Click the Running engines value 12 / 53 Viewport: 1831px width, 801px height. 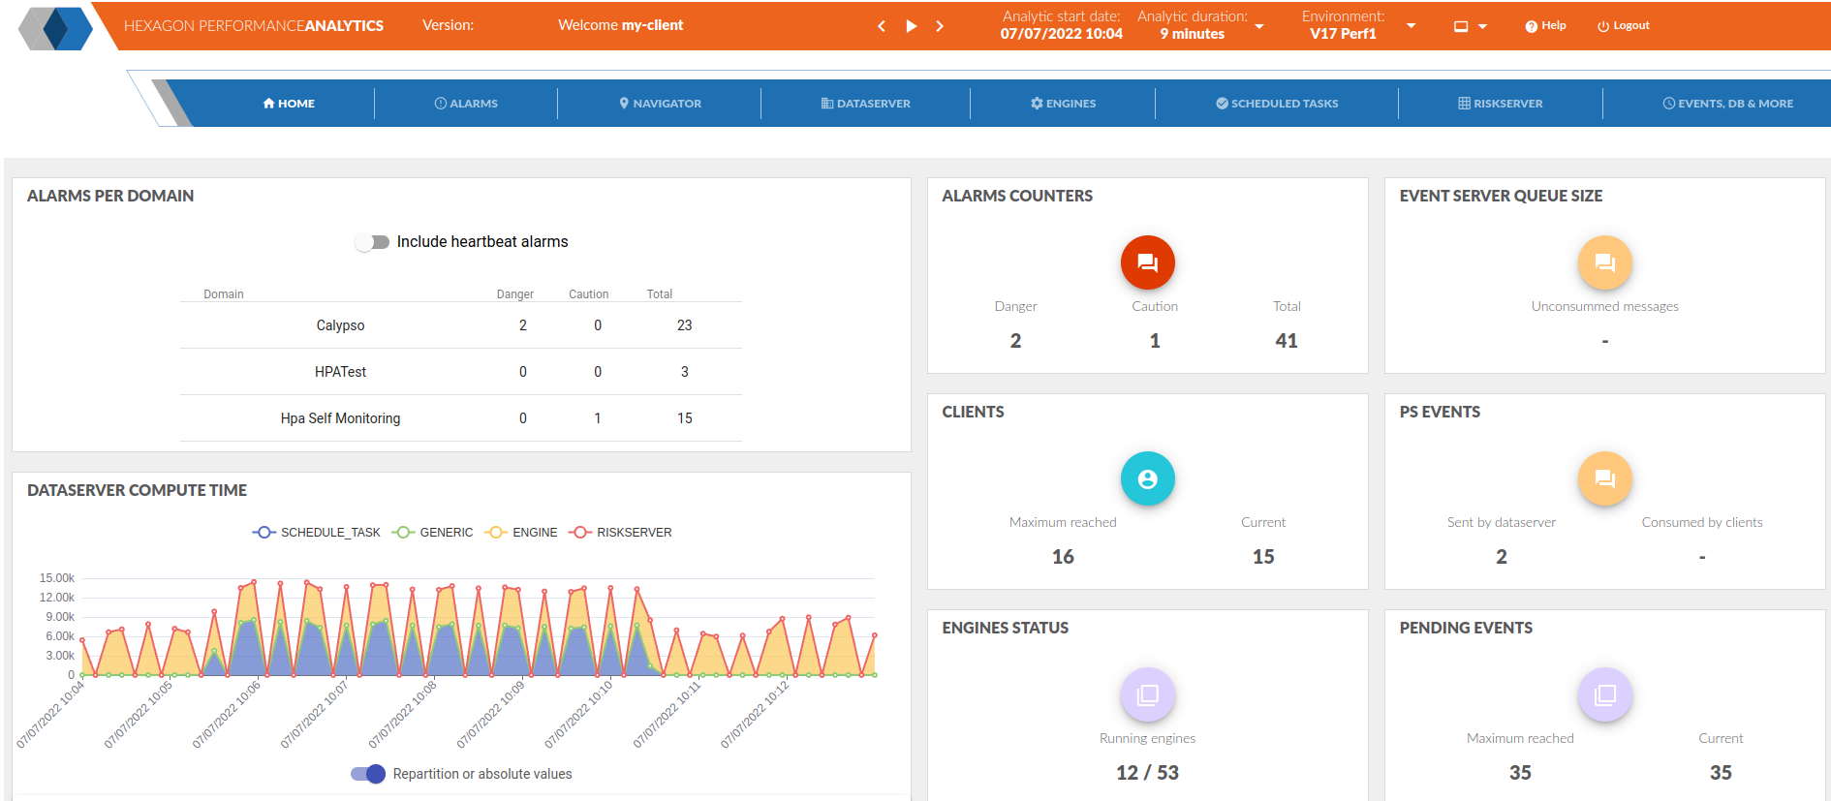(x=1147, y=773)
